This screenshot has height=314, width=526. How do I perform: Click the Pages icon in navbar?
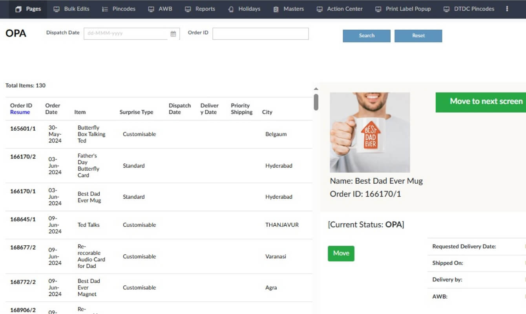(x=18, y=9)
